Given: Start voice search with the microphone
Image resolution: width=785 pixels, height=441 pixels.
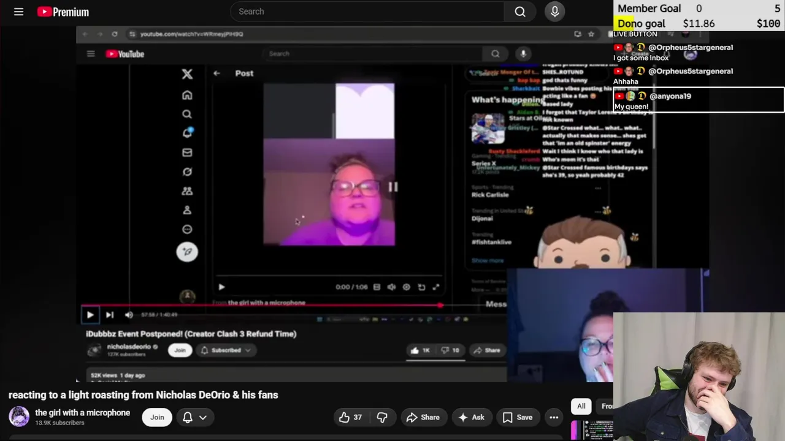Looking at the screenshot, I should (555, 12).
